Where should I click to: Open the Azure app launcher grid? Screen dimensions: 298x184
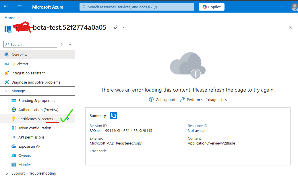(x=6, y=7)
